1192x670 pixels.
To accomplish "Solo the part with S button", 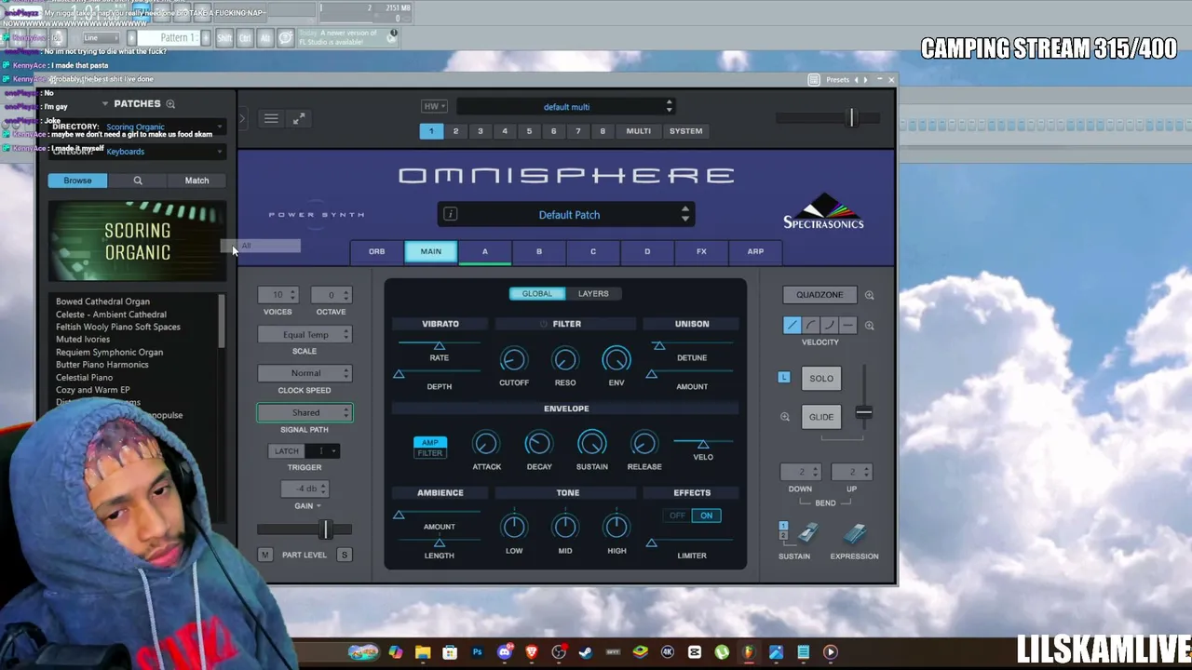I will click(345, 555).
